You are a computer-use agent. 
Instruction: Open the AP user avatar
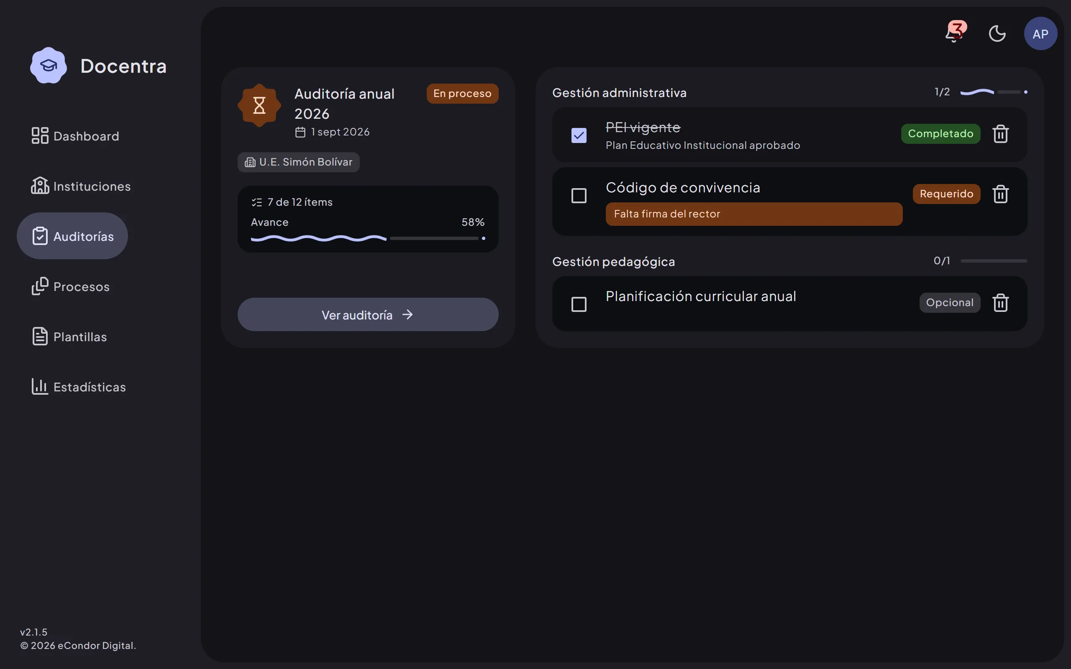pyautogui.click(x=1040, y=33)
